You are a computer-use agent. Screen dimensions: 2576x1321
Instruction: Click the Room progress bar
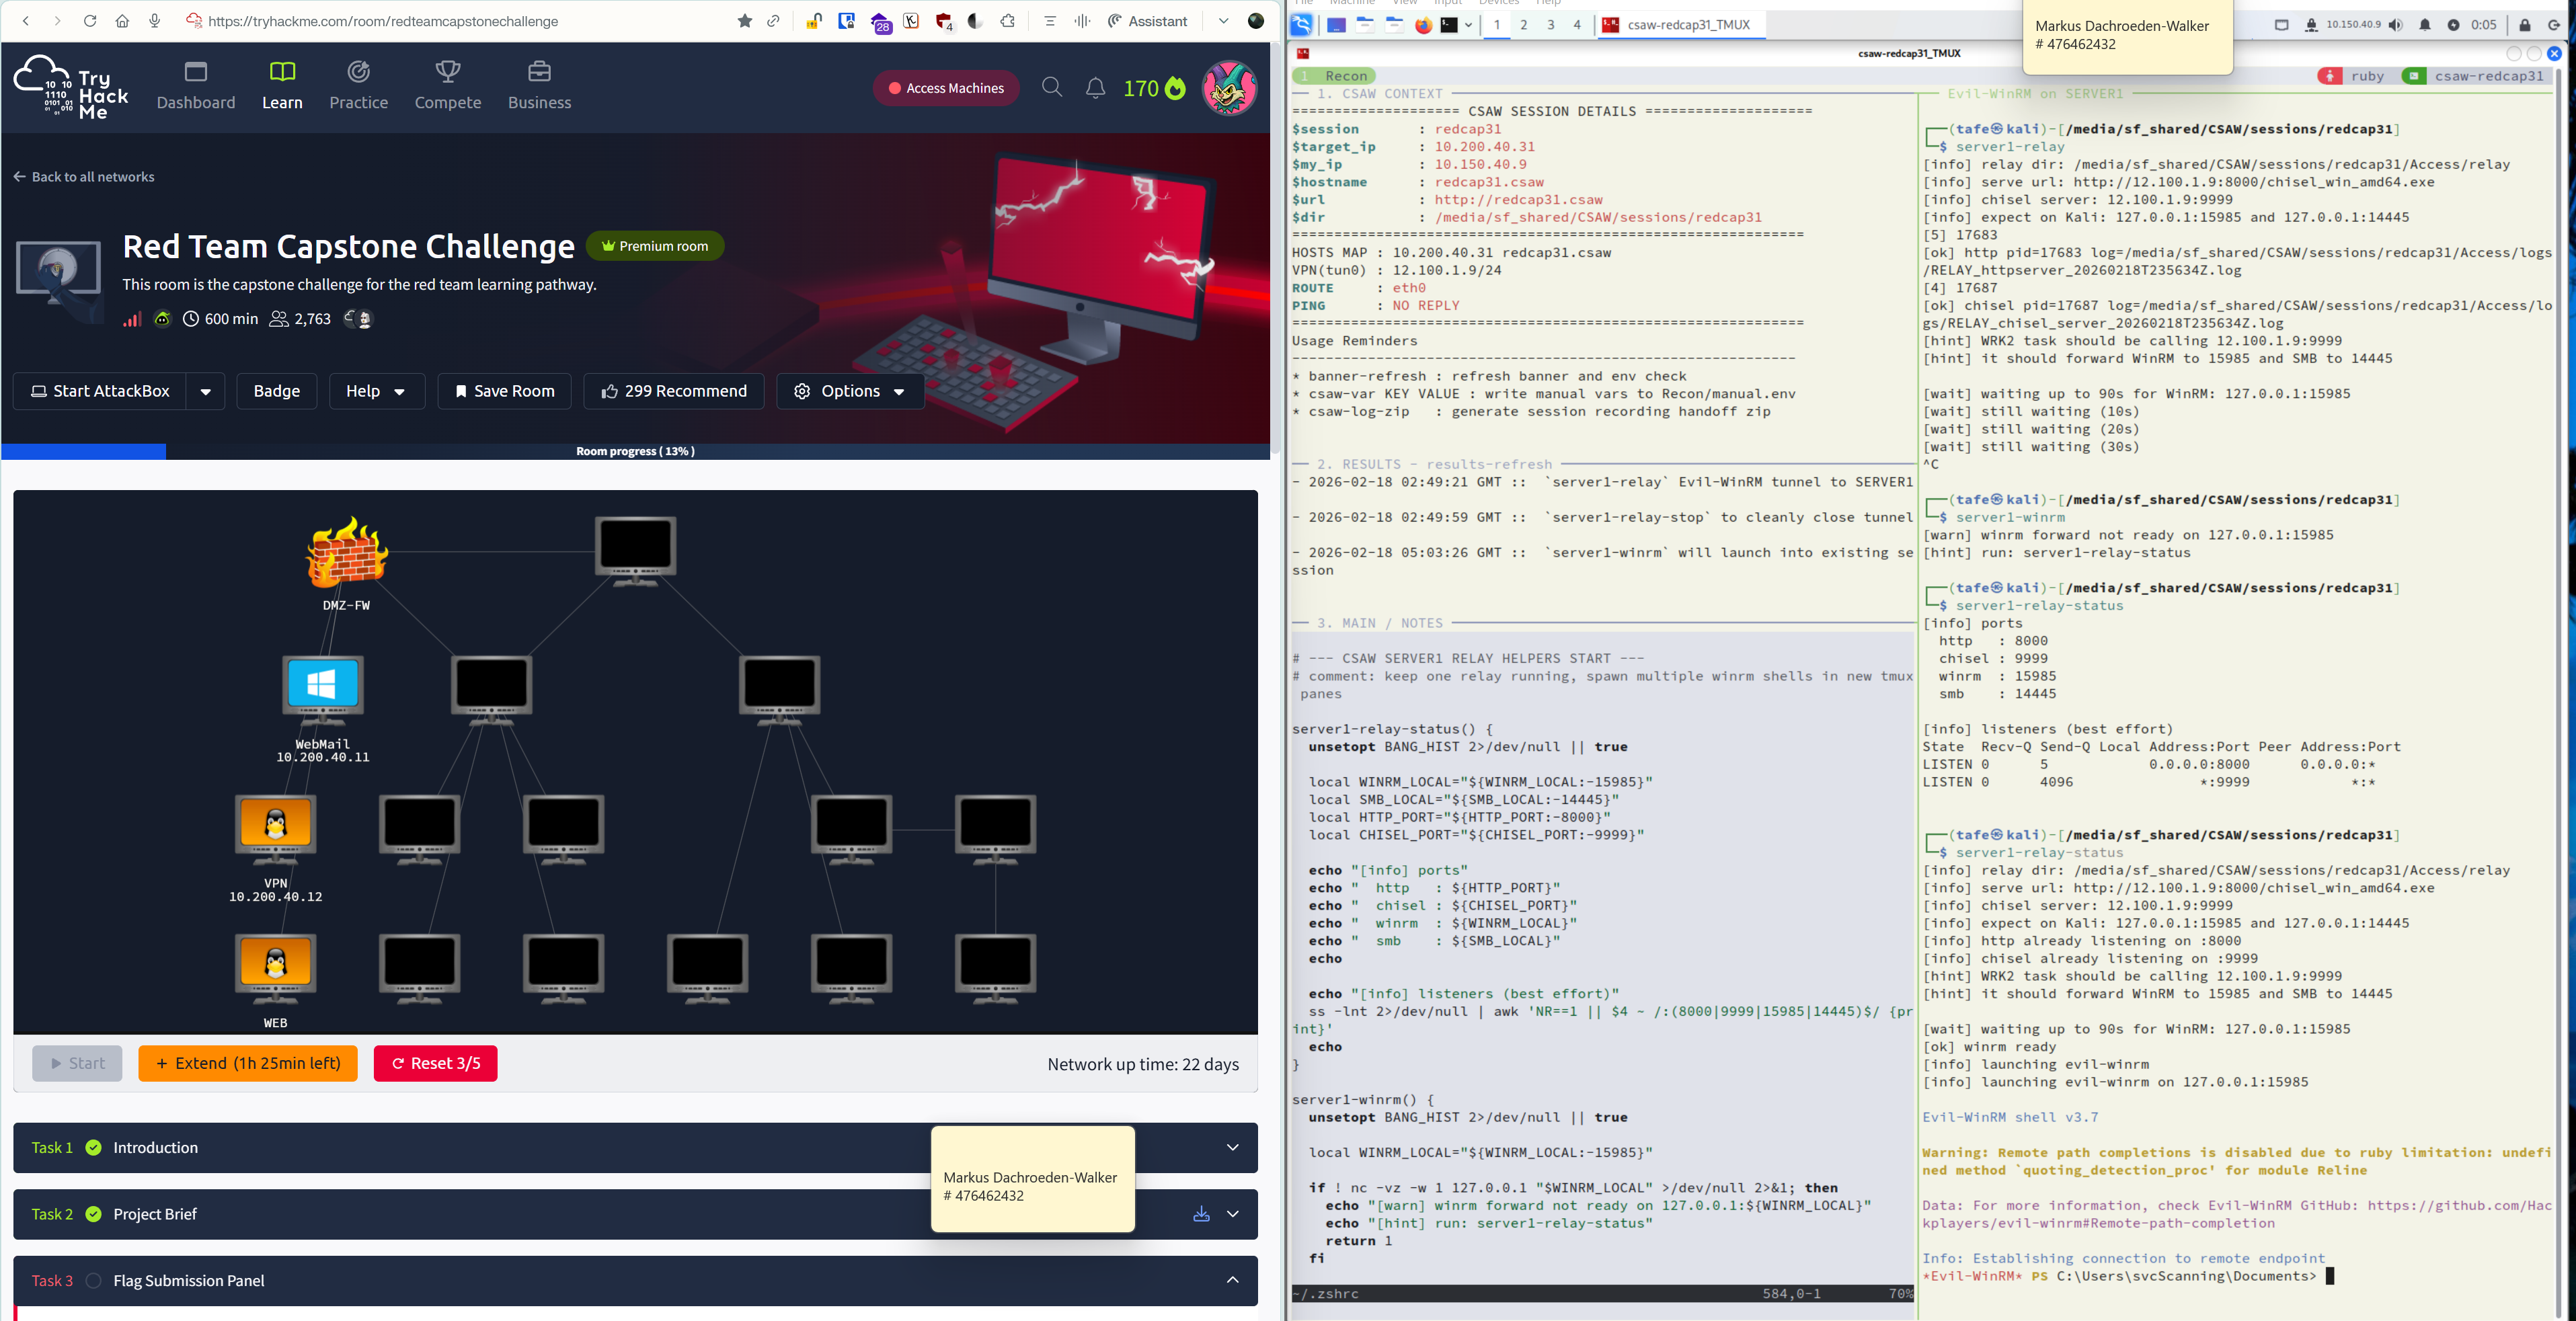click(635, 451)
